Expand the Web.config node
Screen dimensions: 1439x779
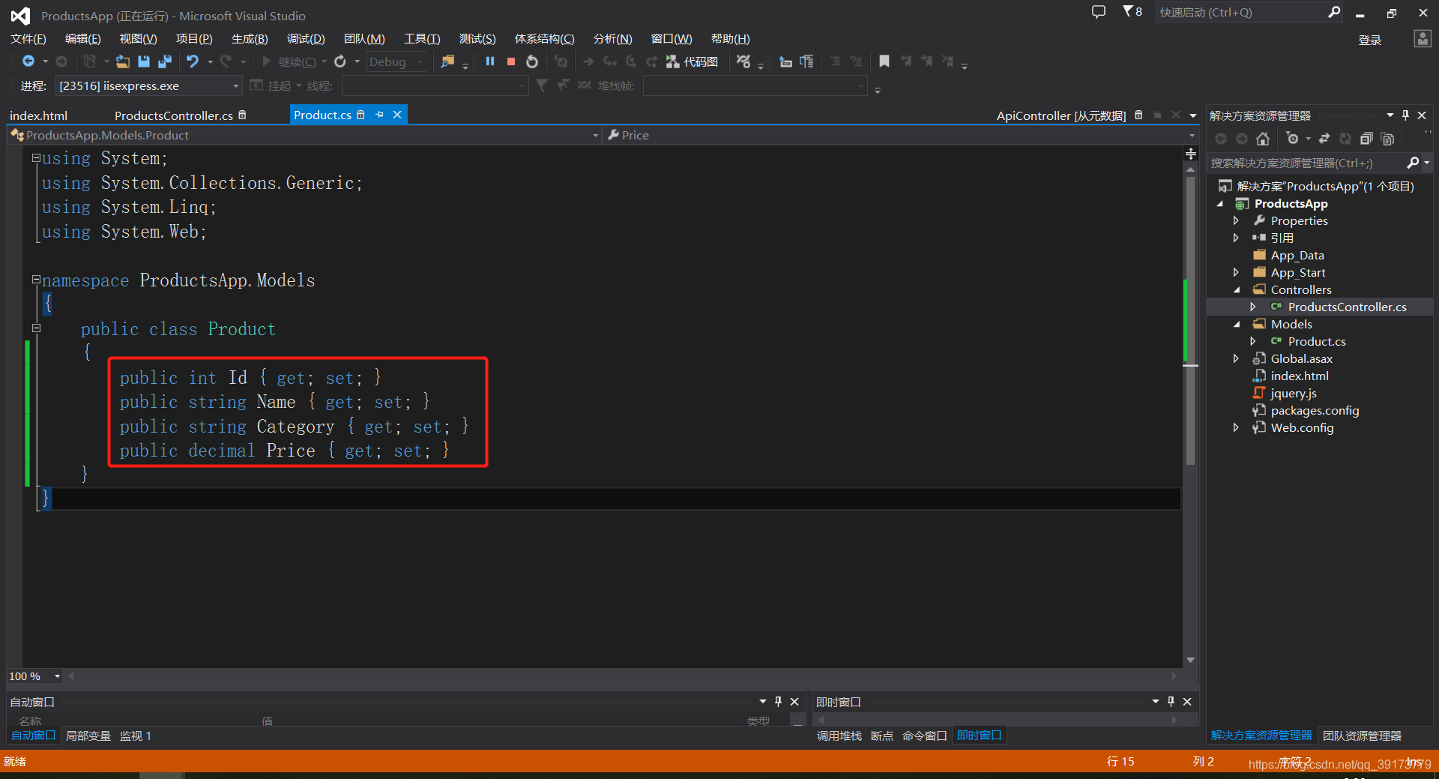1236,427
